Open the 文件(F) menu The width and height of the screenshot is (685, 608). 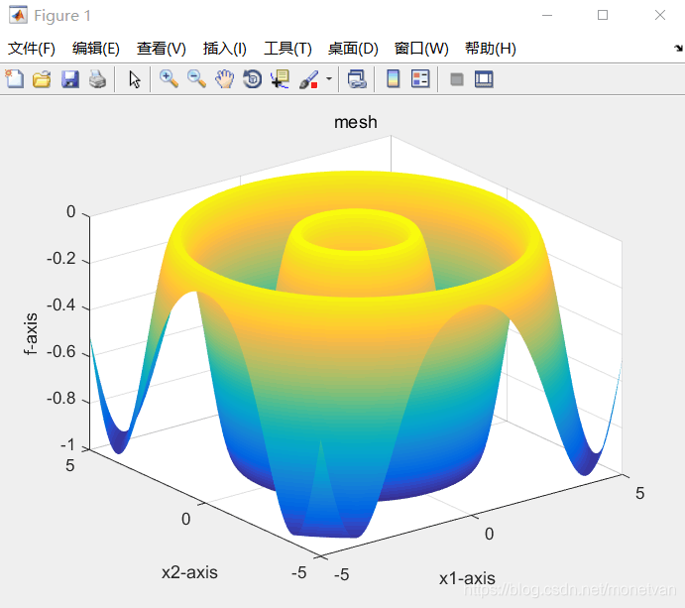click(x=32, y=48)
